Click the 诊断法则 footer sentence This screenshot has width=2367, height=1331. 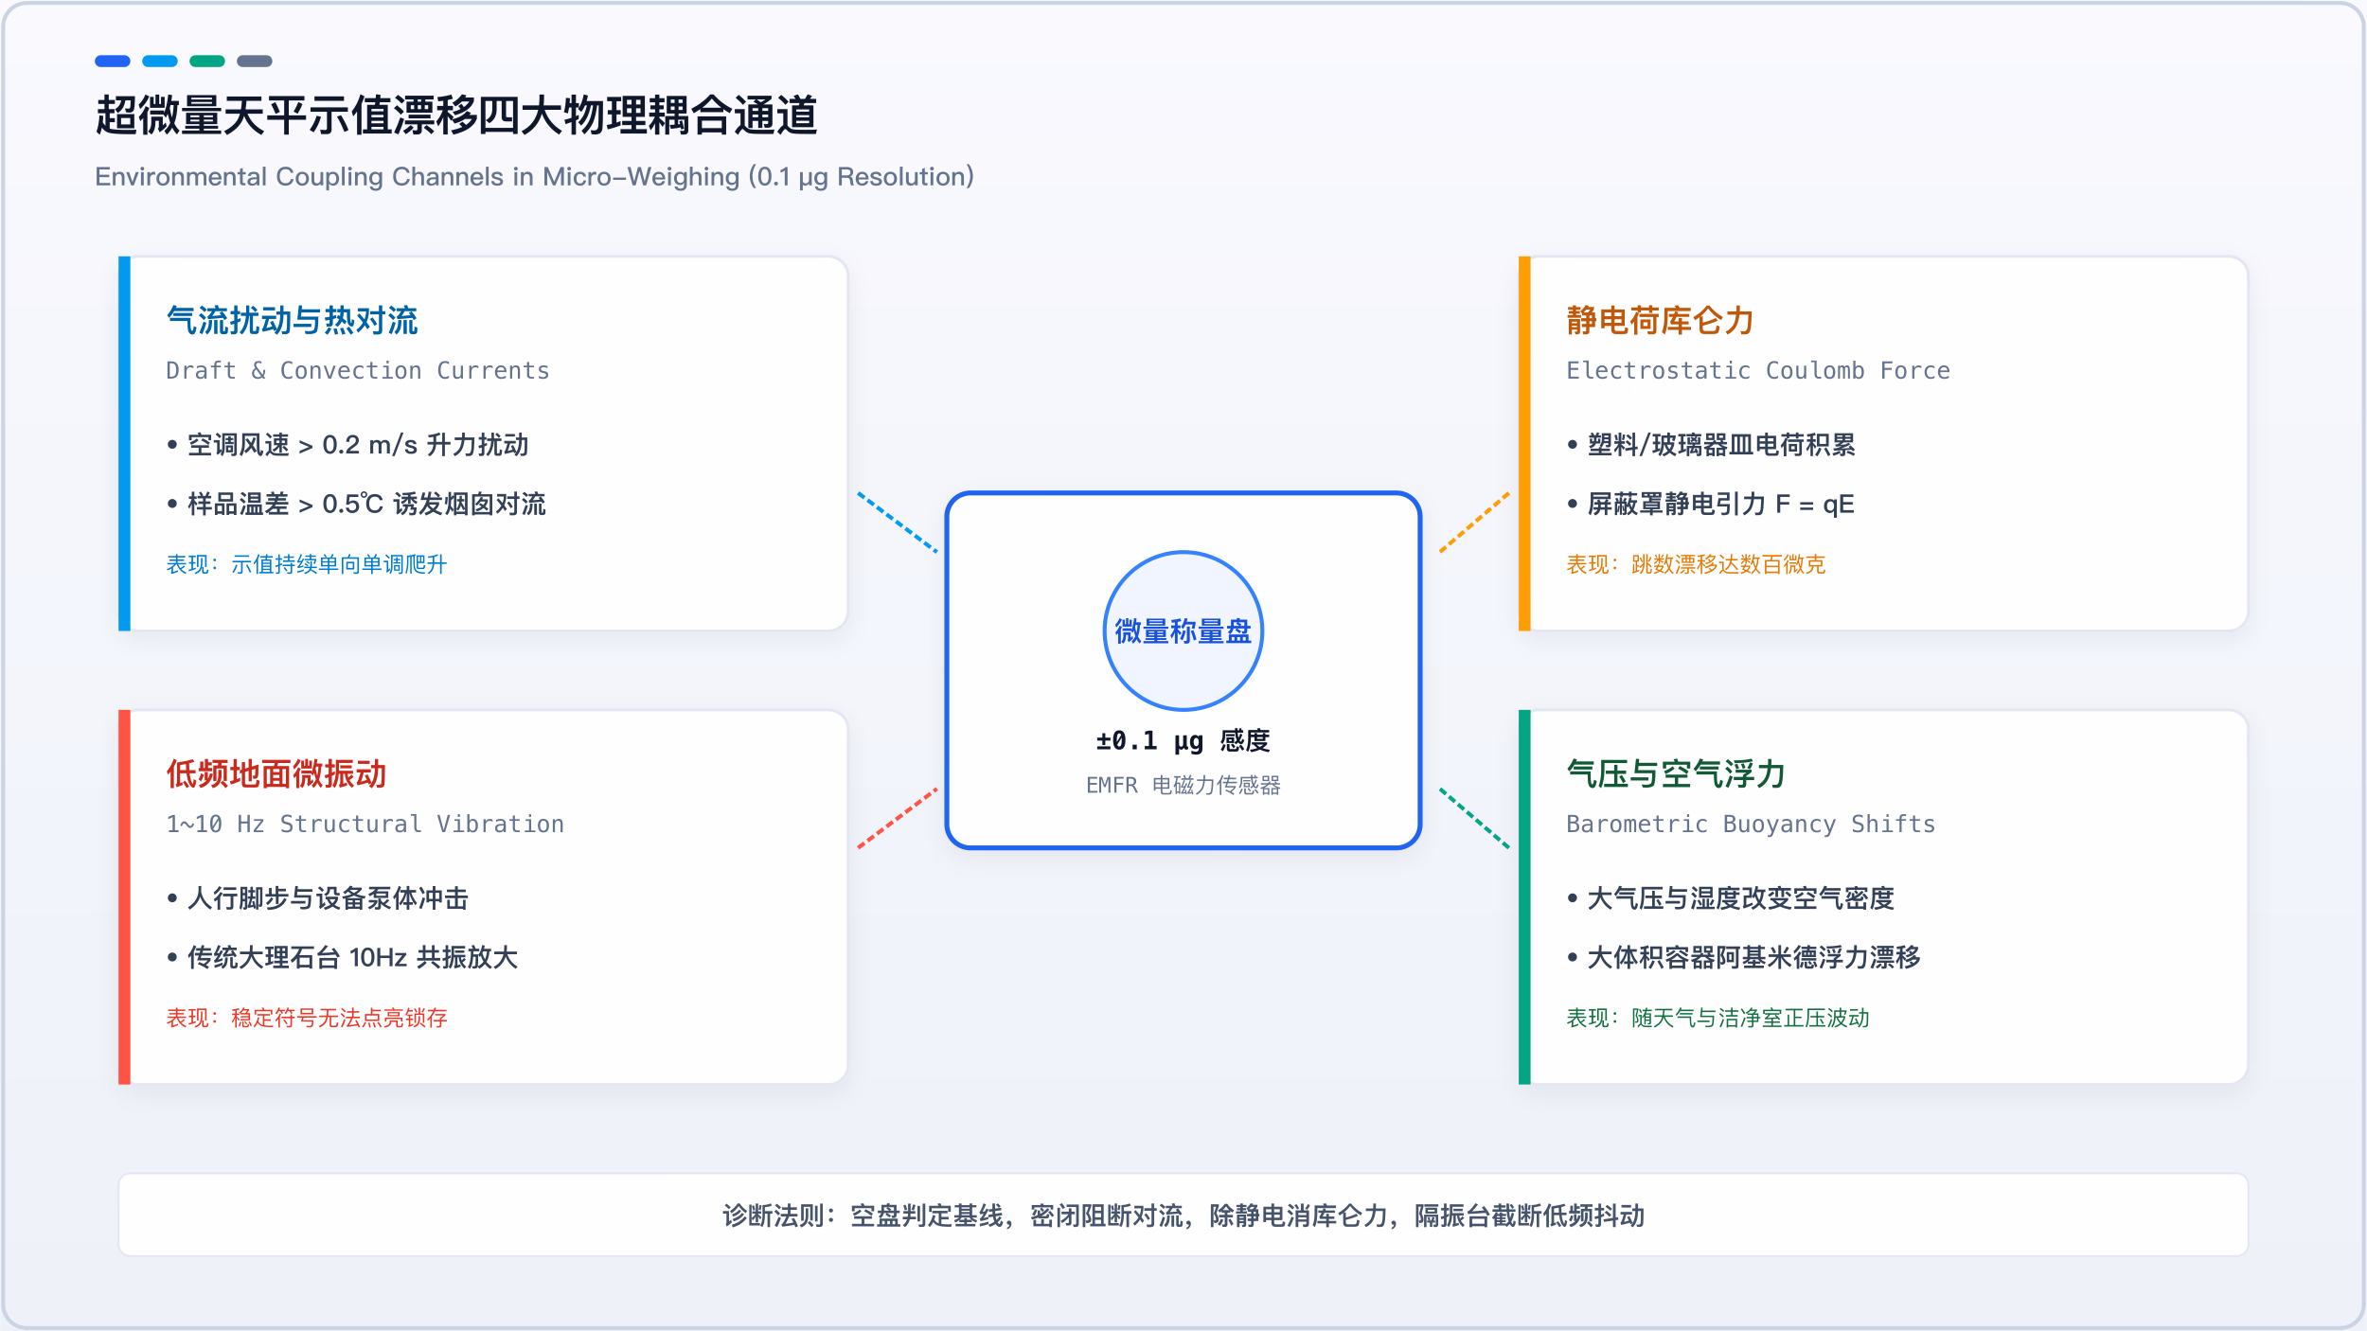(1183, 1216)
